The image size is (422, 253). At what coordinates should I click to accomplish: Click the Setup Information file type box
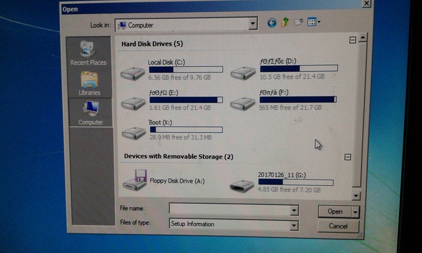click(230, 224)
